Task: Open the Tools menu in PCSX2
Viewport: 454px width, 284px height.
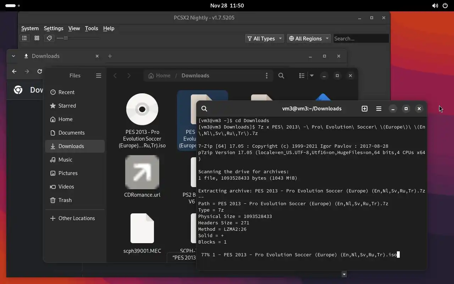Action: 92,28
